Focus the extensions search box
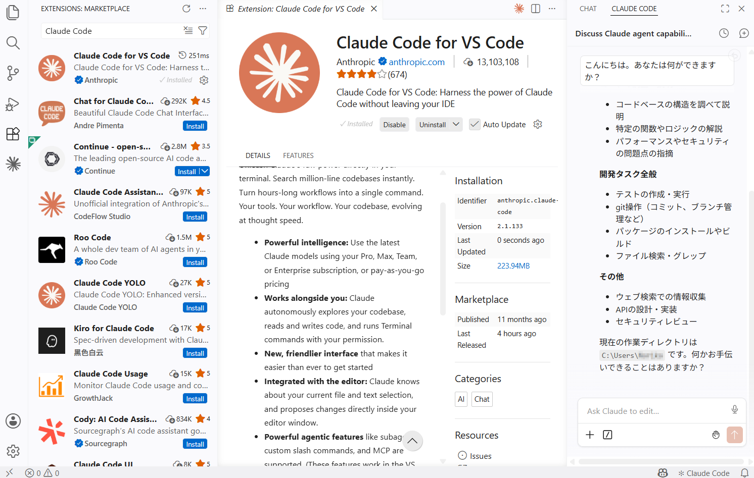The image size is (754, 478). click(112, 31)
